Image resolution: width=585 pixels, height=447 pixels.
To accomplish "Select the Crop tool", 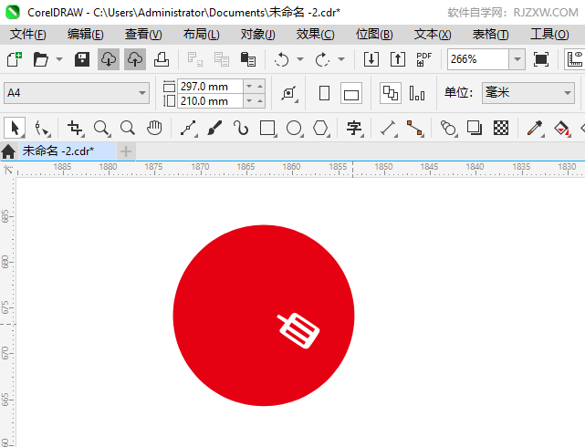I will [75, 129].
